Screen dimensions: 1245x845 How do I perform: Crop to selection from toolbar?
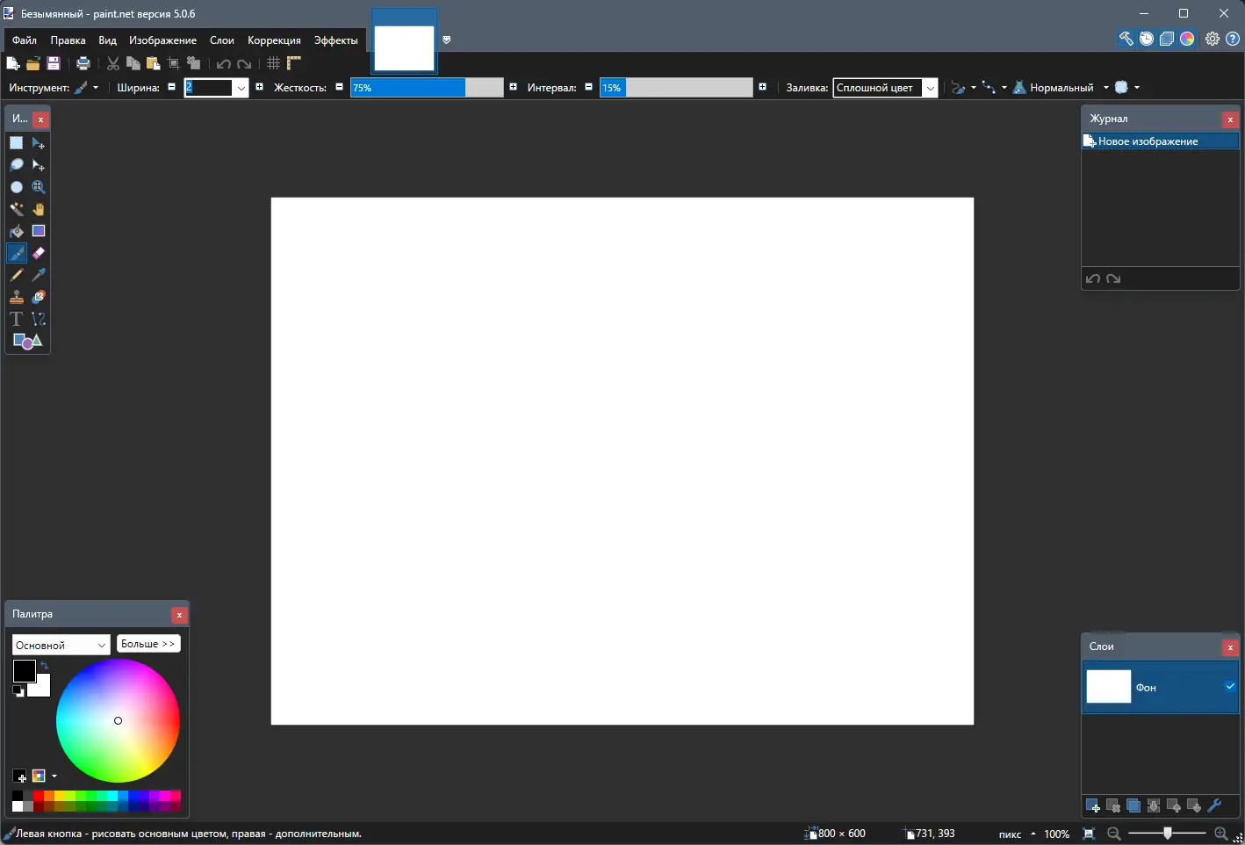(174, 63)
